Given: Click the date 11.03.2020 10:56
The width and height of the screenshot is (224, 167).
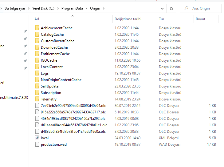Looking at the screenshot, I should coord(128,60).
